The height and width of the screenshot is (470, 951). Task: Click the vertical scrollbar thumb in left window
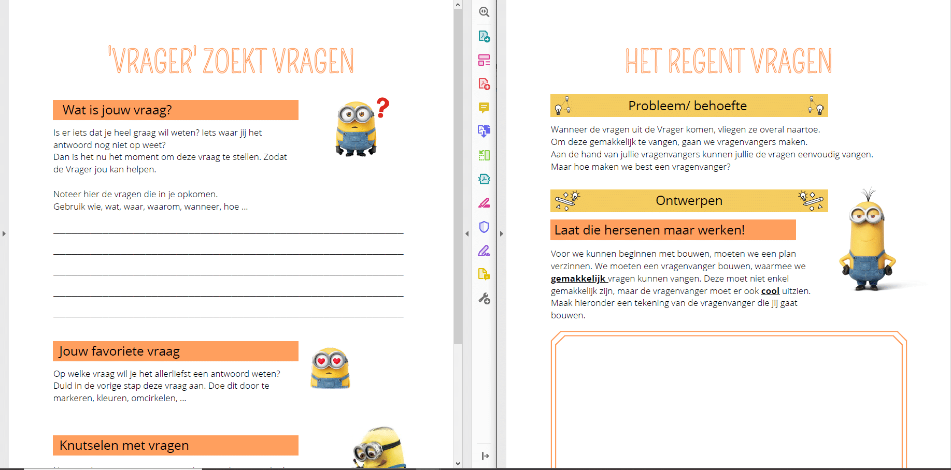pos(458,177)
